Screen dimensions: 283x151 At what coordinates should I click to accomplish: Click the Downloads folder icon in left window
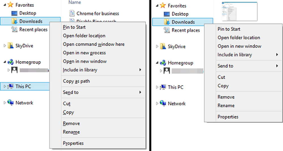point(14,21)
